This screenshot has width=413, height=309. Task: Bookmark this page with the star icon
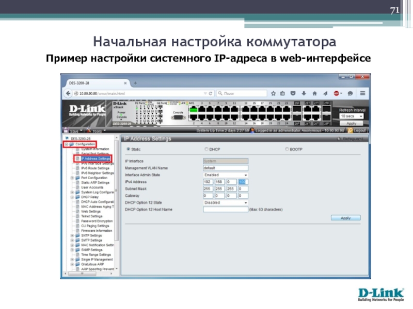point(274,94)
